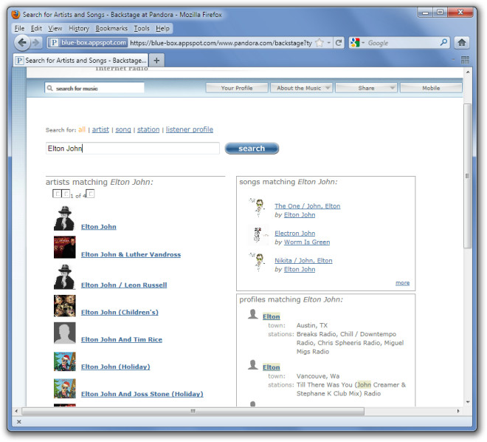
Task: Click scroll down arrow on vertical scrollbar
Action: (x=467, y=402)
